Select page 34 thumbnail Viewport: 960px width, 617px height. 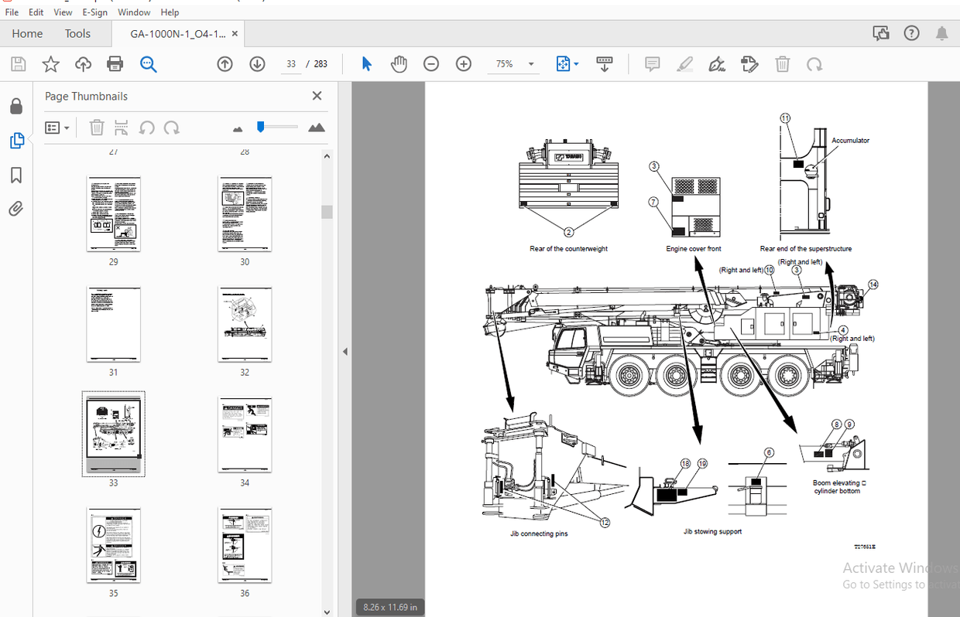245,434
